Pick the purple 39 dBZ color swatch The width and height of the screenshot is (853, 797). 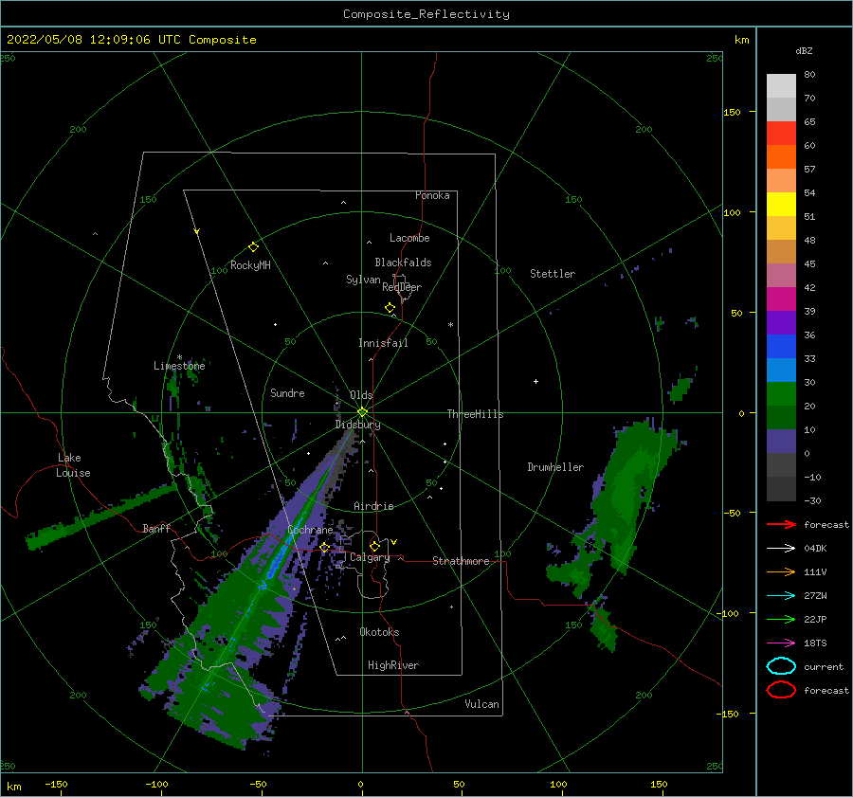pyautogui.click(x=781, y=322)
